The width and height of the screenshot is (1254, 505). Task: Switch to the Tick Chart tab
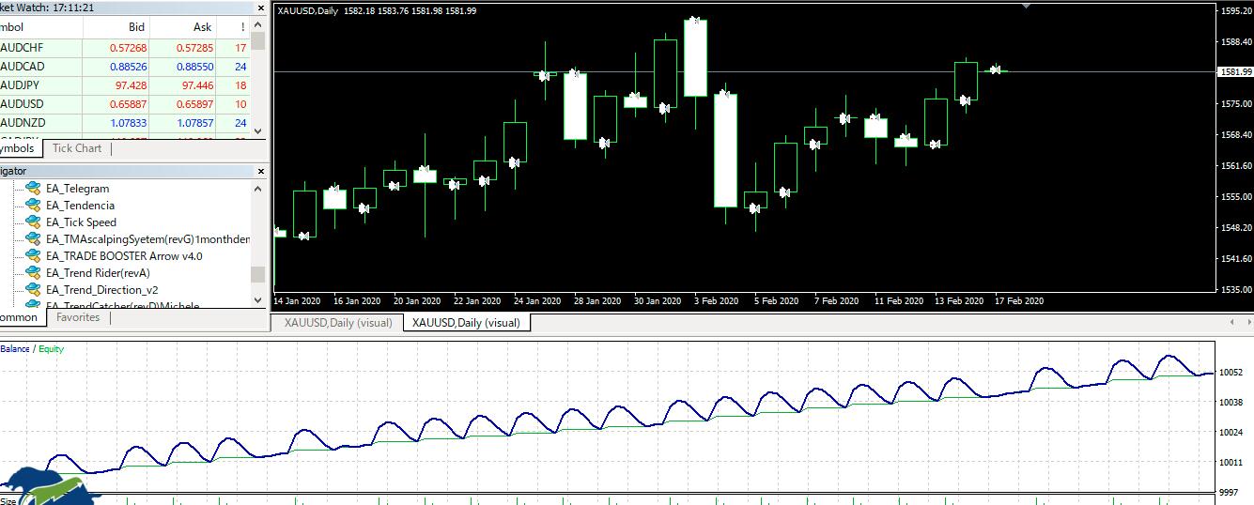77,148
